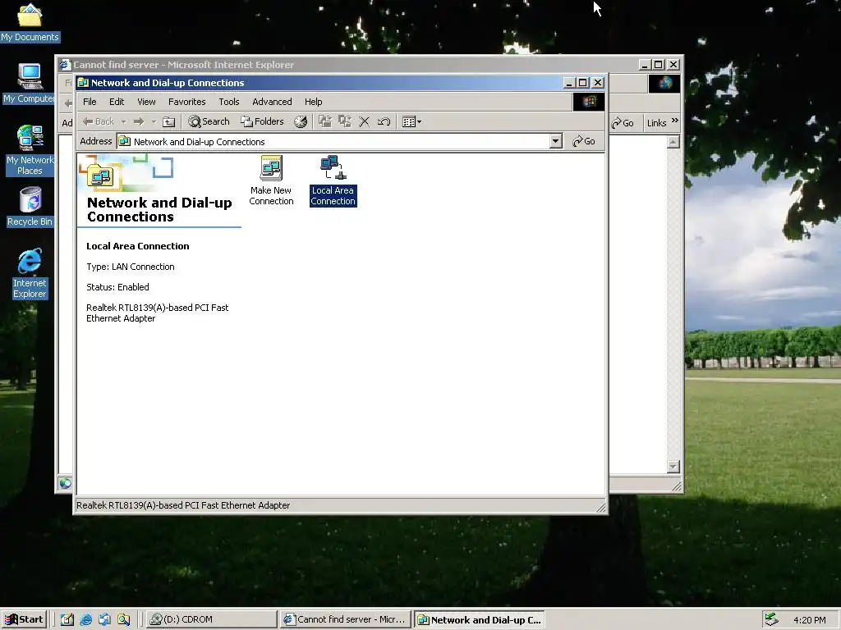Go up one folder level icon
Viewport: 841px width, 630px height.
168,121
